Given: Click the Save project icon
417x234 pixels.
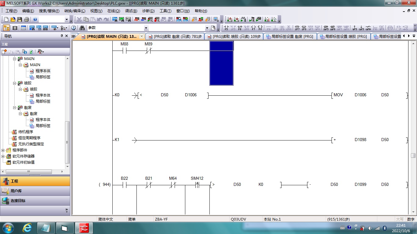Looking at the screenshot, I should (x=20, y=19).
